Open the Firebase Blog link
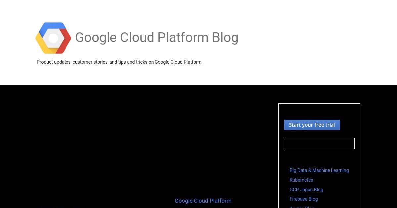 304,199
